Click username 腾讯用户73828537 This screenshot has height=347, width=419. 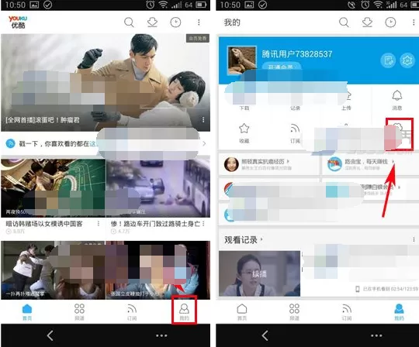[297, 54]
